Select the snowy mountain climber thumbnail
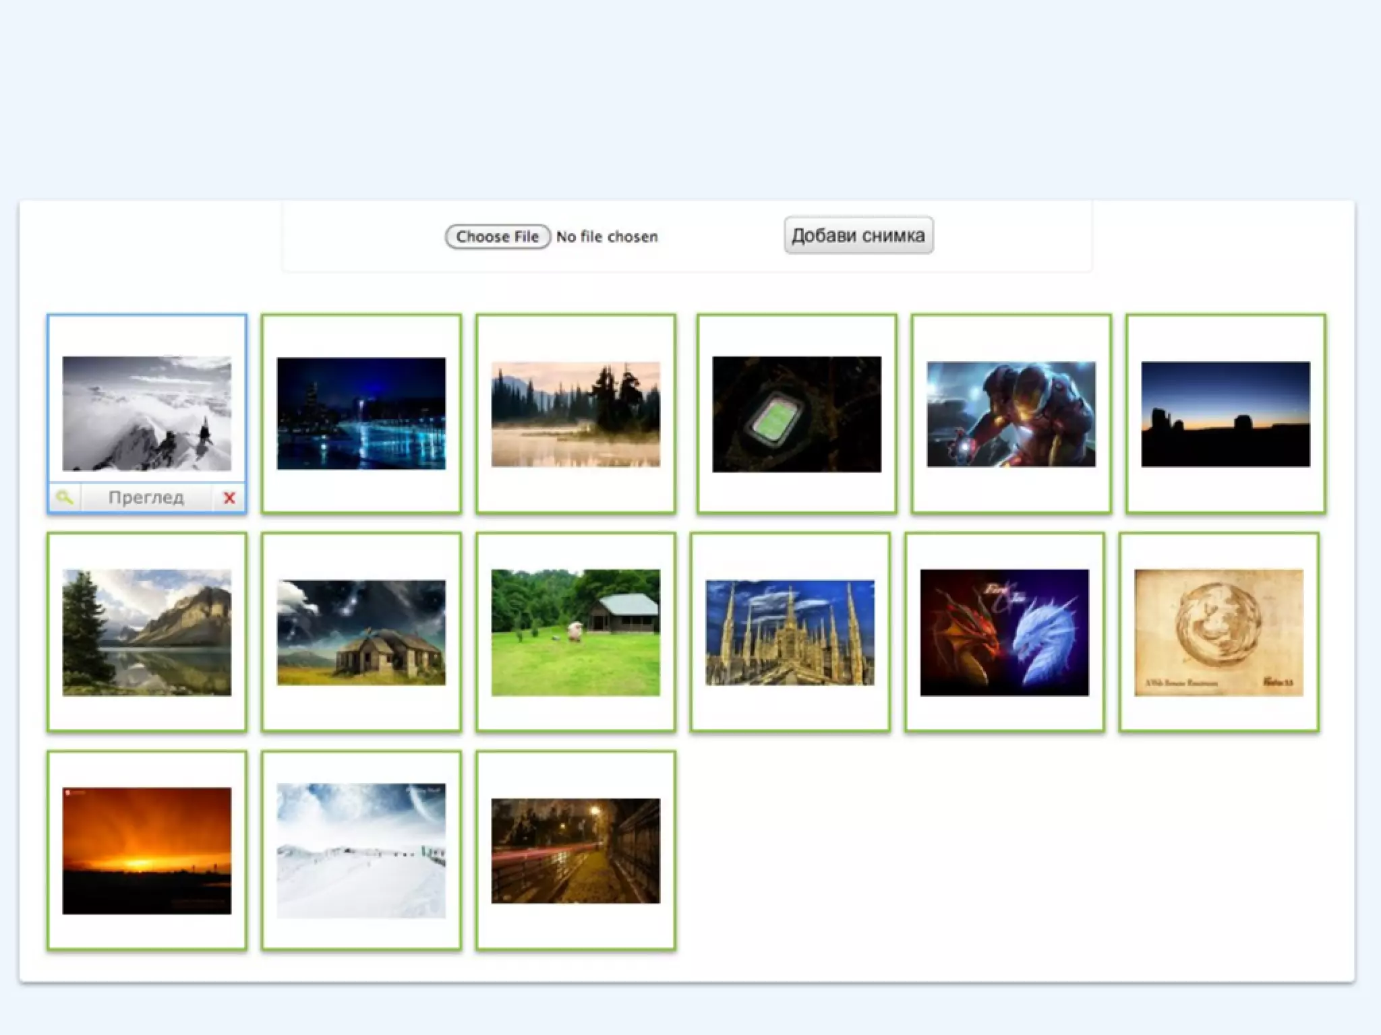The image size is (1381, 1035). click(x=146, y=413)
